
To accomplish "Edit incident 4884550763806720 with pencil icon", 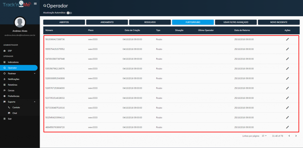I will click(x=287, y=127).
